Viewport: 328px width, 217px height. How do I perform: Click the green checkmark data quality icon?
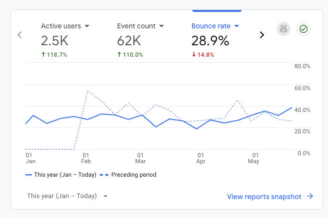point(303,29)
